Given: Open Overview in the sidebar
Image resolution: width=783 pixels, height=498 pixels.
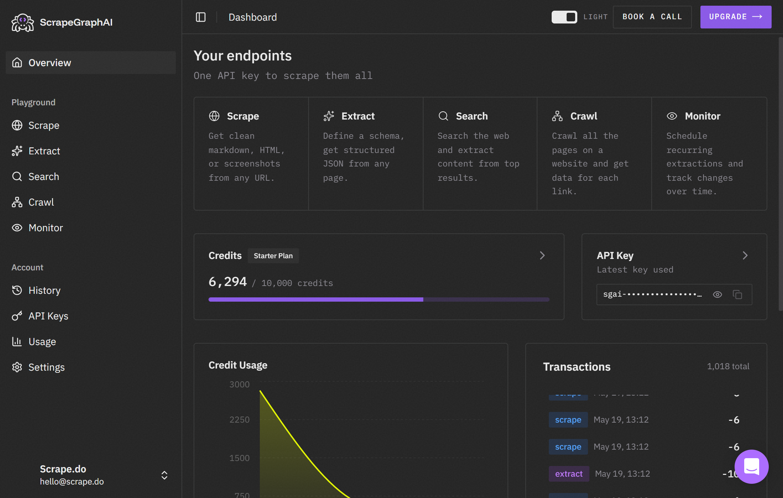Looking at the screenshot, I should tap(91, 63).
